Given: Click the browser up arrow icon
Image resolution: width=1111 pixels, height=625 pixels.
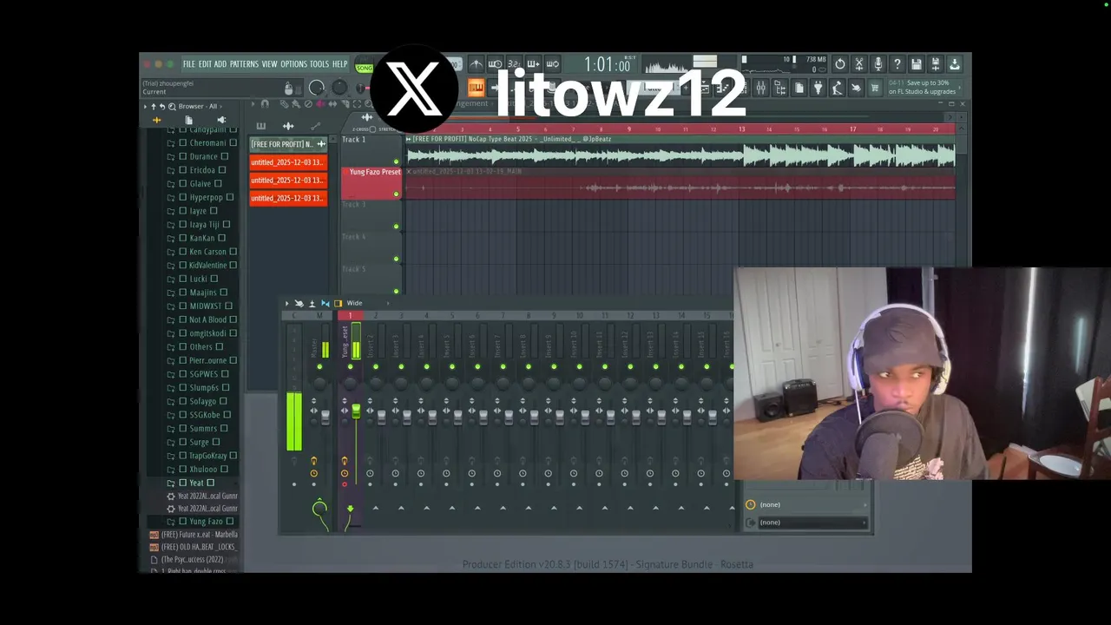Looking at the screenshot, I should (154, 106).
